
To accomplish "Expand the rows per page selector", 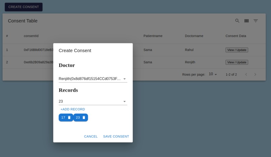I will pyautogui.click(x=213, y=74).
